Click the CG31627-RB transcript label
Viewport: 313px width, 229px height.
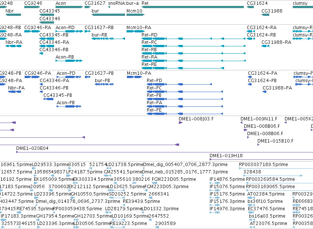(x=99, y=27)
